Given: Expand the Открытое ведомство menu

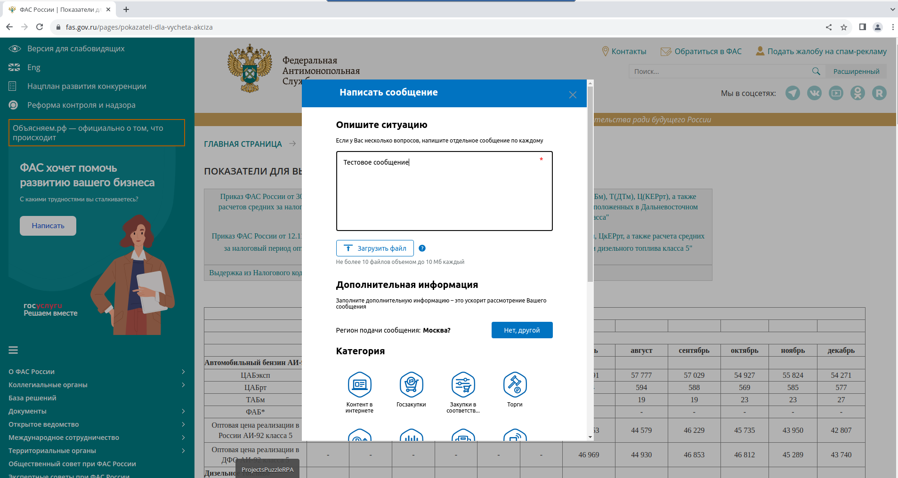Looking at the screenshot, I should click(x=183, y=424).
